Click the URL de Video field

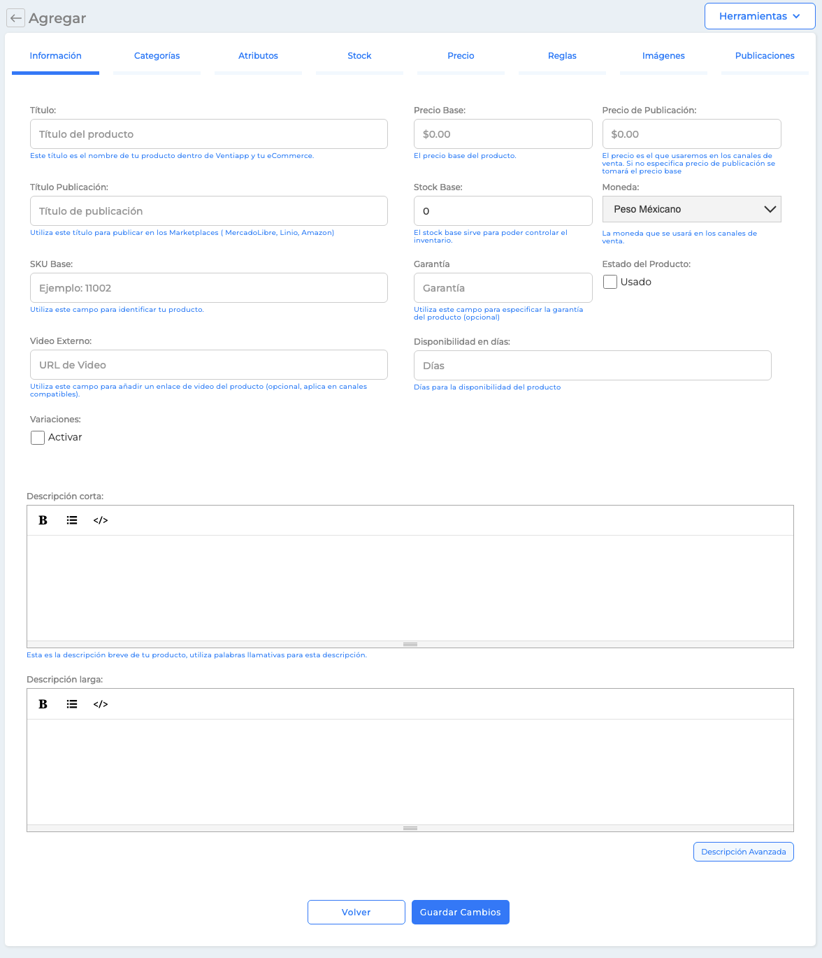coord(209,364)
